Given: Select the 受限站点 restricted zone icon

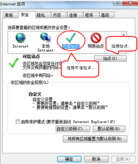Looking at the screenshot, I should pyautogui.click(x=96, y=38).
